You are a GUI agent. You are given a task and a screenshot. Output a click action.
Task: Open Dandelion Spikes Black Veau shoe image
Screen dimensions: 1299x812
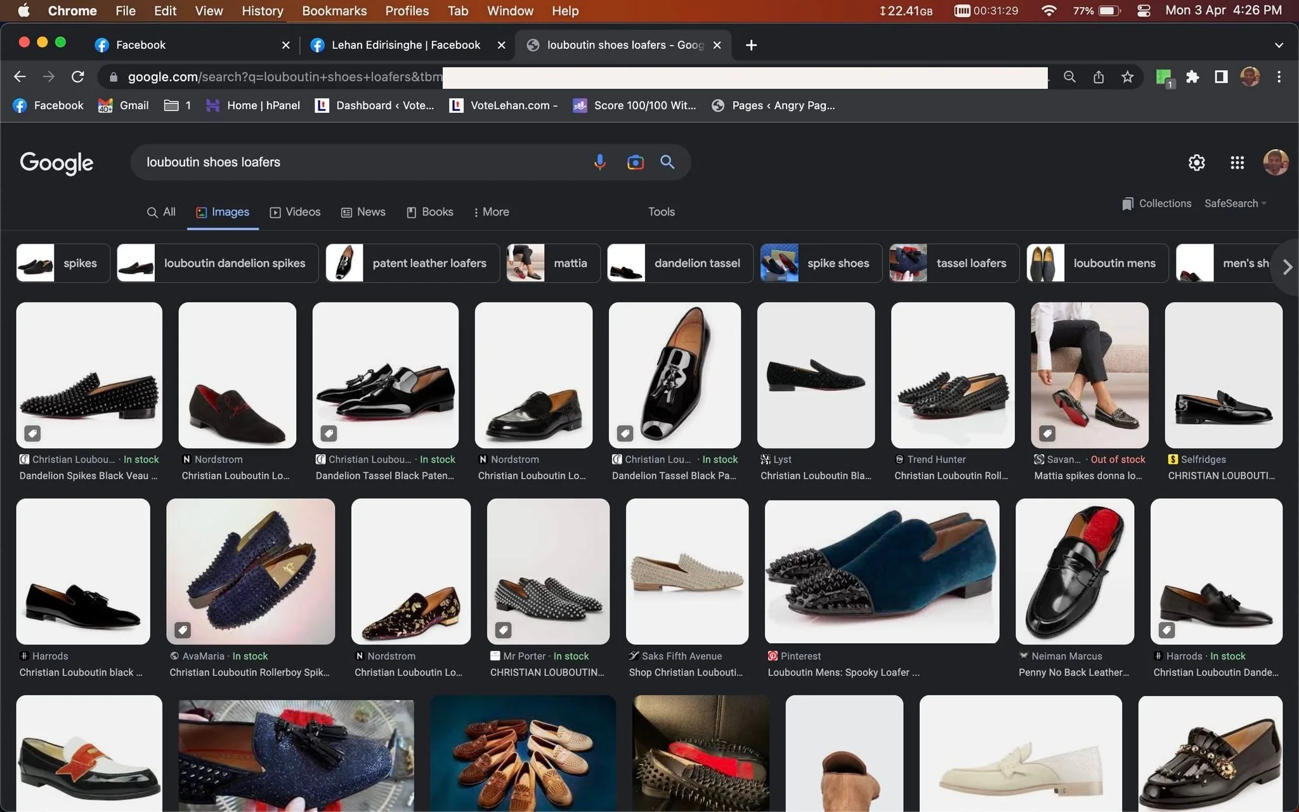click(x=89, y=375)
